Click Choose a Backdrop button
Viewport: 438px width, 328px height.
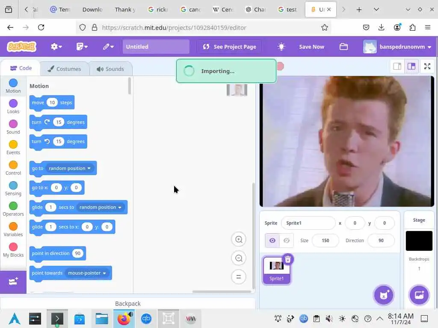419,295
